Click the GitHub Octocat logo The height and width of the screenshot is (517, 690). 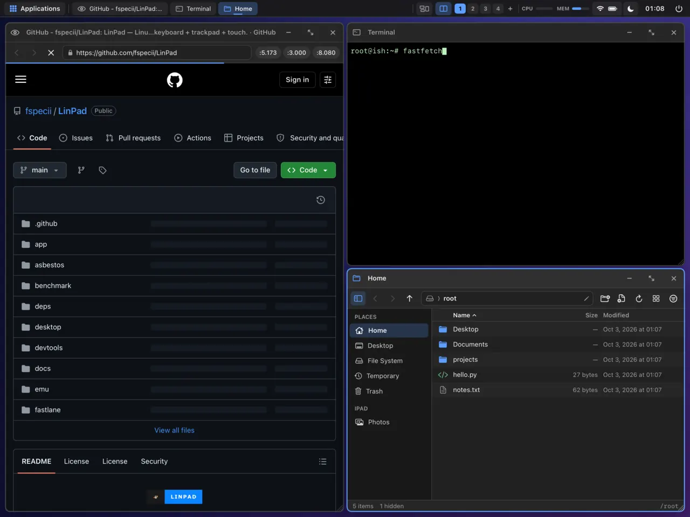[175, 80]
